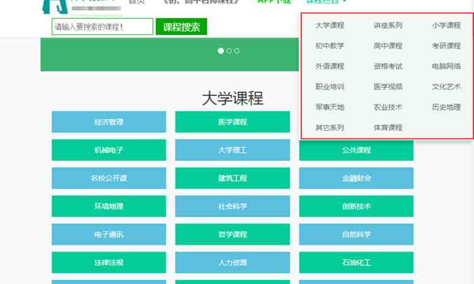Open 大学课程 in the dropdown menu
Screen dimensions: 474x284
[330, 25]
